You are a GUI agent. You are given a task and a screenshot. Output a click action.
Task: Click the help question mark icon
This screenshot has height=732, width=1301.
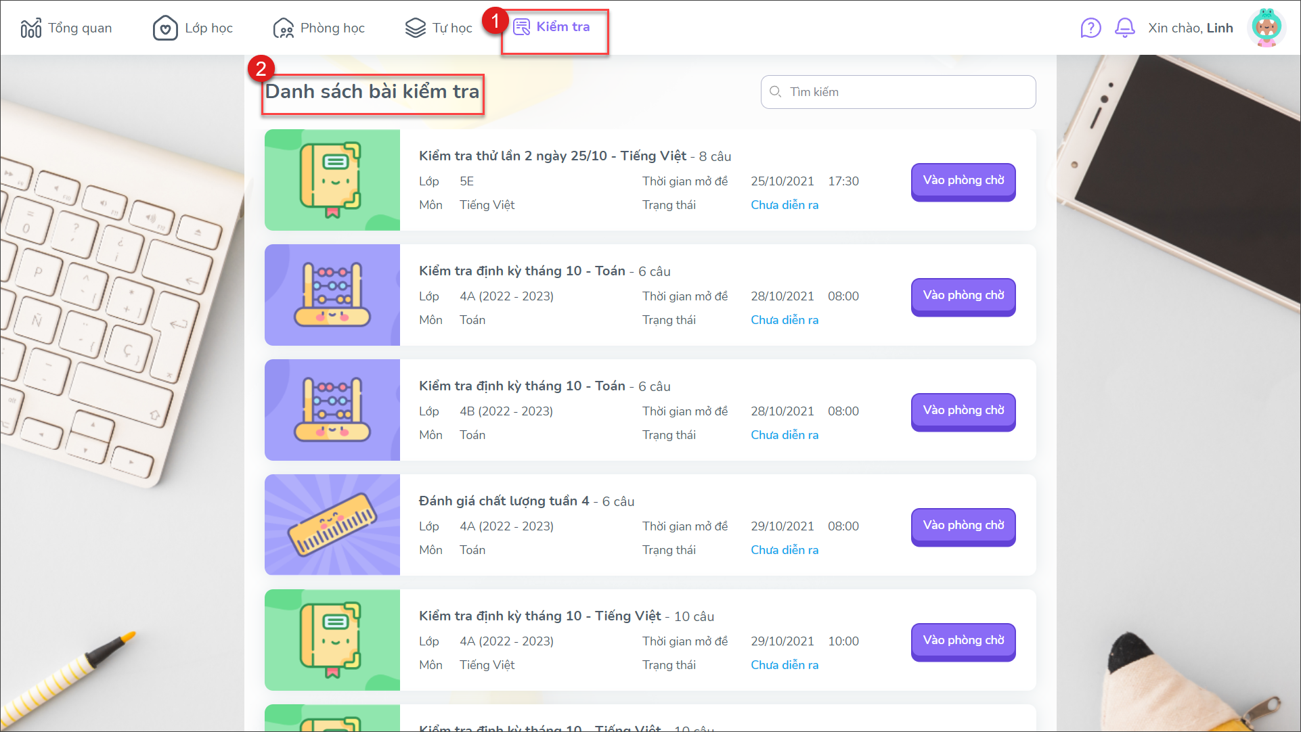click(x=1090, y=28)
